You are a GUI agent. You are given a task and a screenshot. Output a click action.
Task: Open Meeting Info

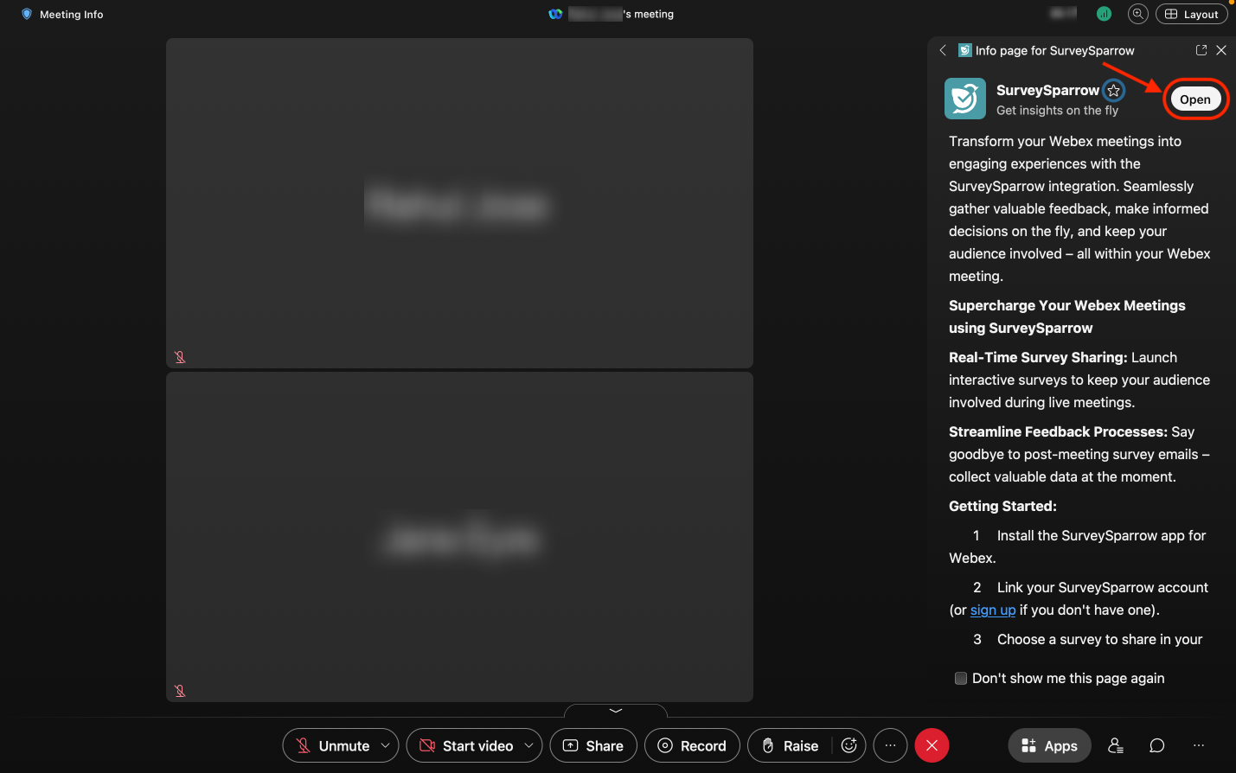(62, 15)
